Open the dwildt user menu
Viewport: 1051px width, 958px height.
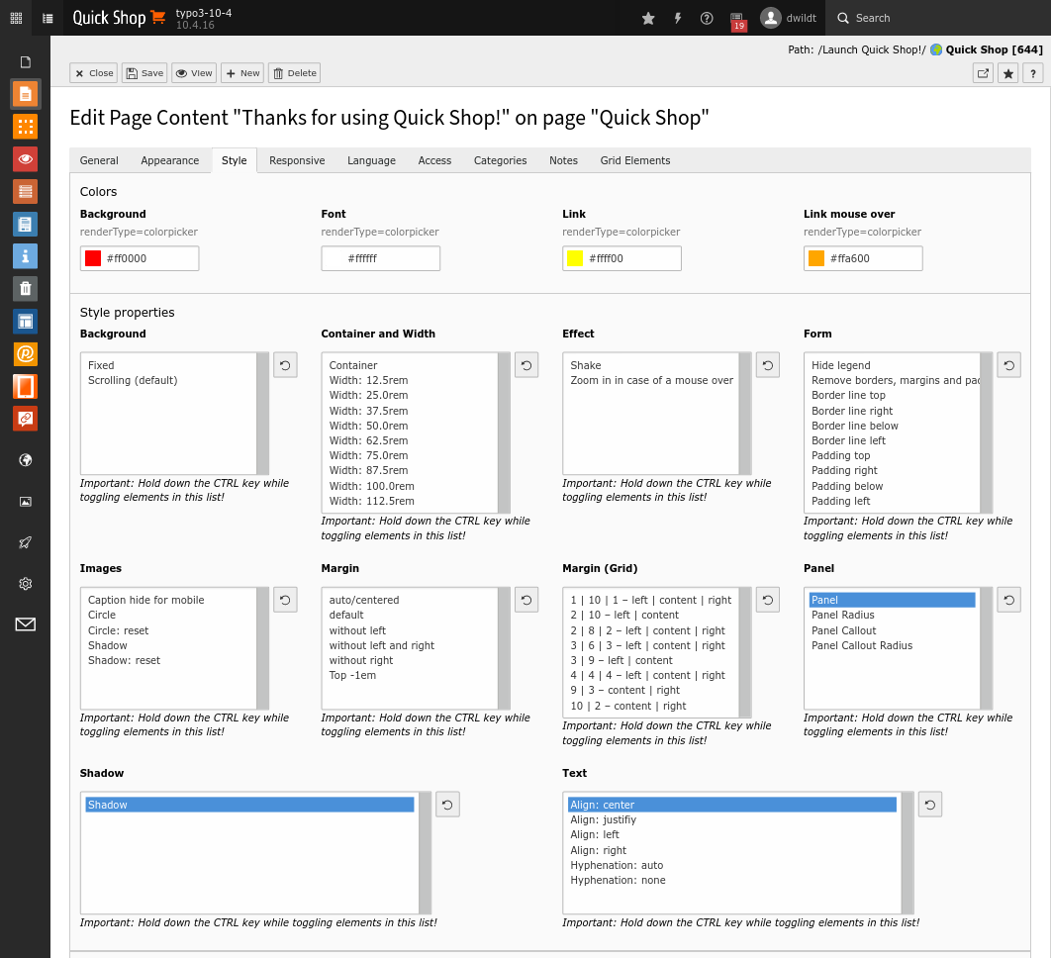[788, 18]
